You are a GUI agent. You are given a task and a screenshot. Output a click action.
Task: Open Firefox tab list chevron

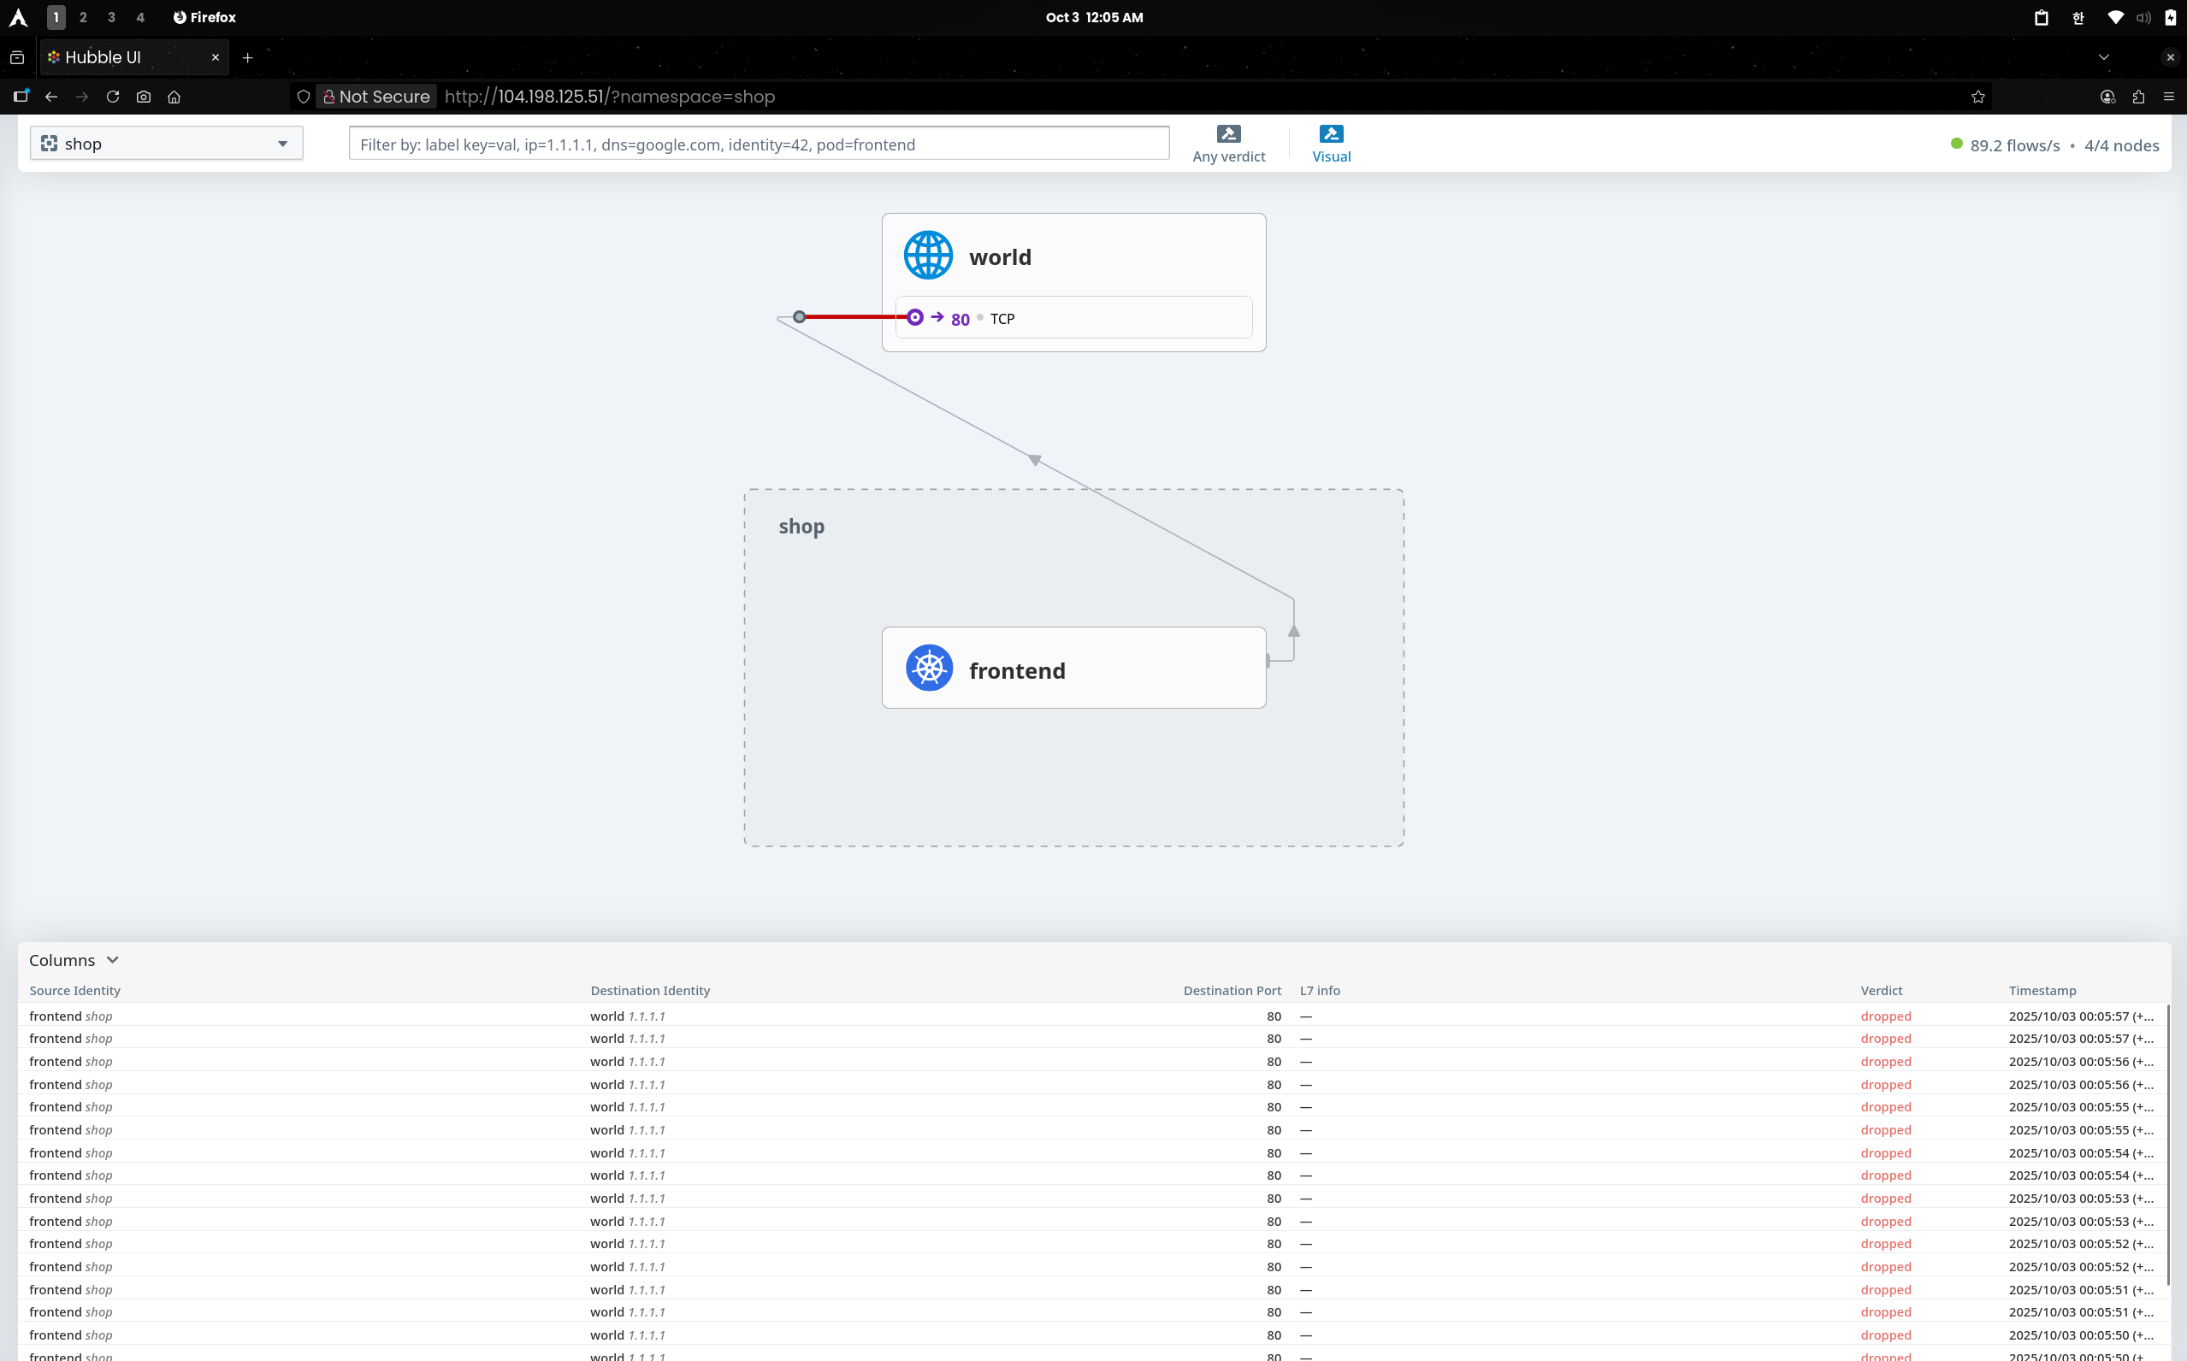coord(2103,56)
